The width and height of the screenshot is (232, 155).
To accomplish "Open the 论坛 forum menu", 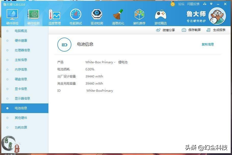I will pos(181,4).
